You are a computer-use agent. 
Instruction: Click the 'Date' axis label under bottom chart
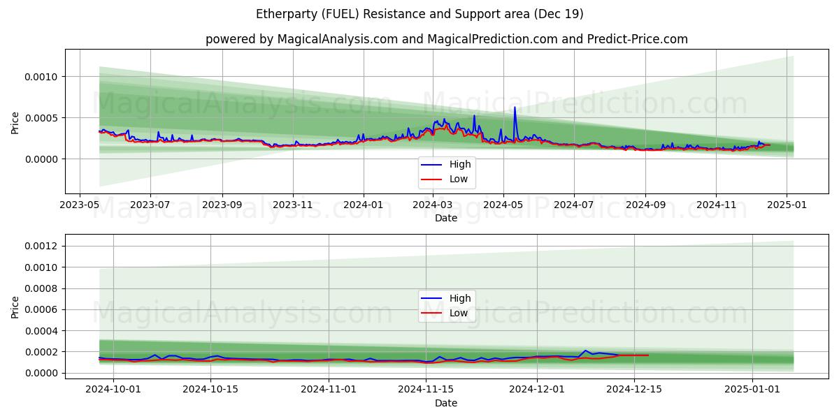tap(446, 403)
